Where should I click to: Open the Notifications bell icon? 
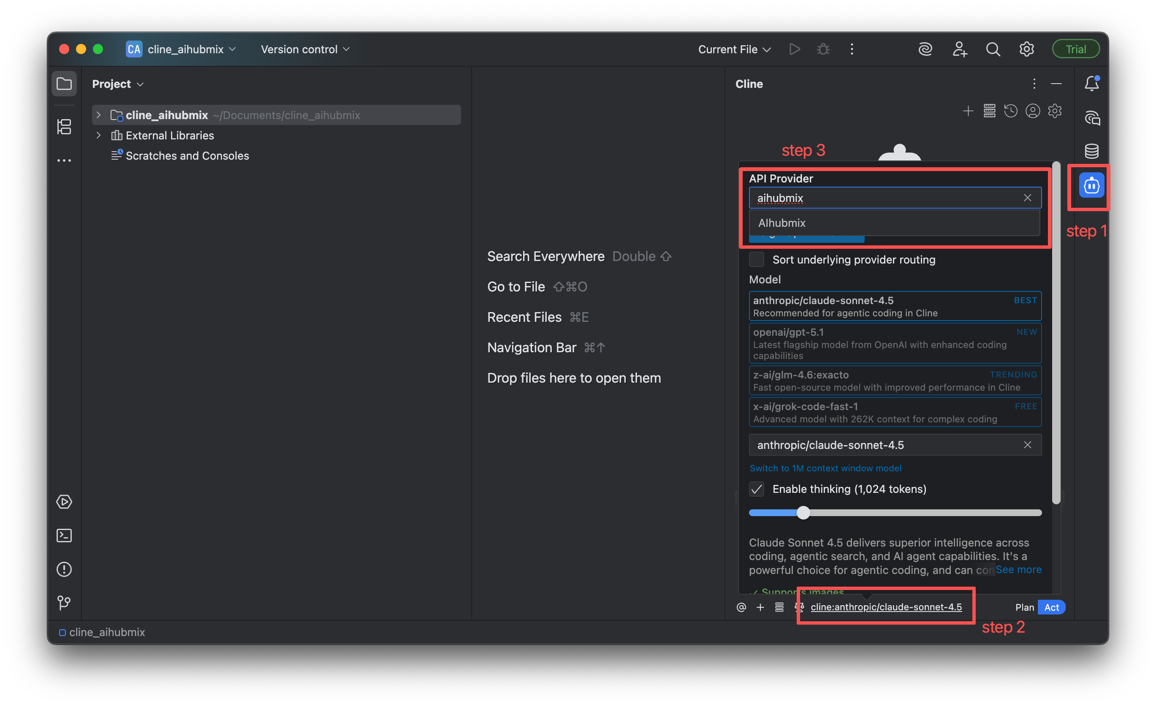[x=1091, y=84]
